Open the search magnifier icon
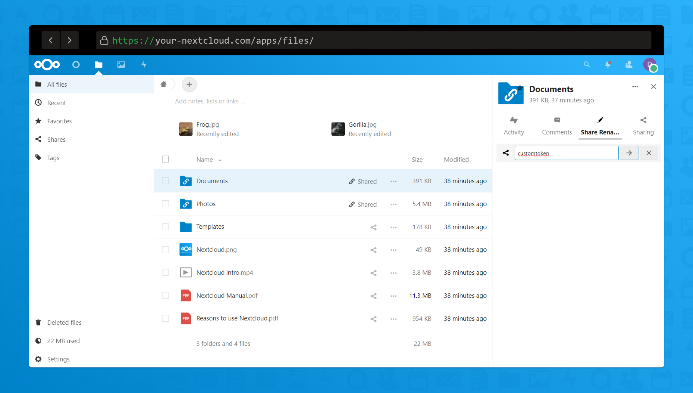 [587, 64]
